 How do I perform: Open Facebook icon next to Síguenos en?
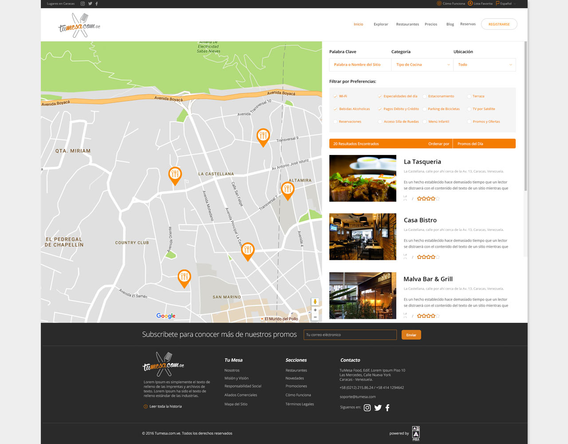point(387,408)
